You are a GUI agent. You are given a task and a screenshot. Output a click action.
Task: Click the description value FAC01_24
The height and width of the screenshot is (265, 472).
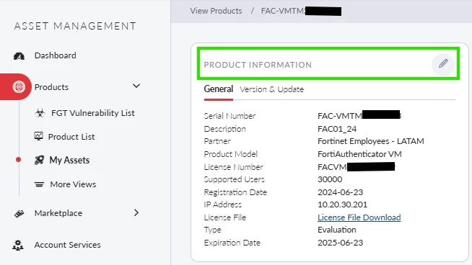click(x=337, y=129)
